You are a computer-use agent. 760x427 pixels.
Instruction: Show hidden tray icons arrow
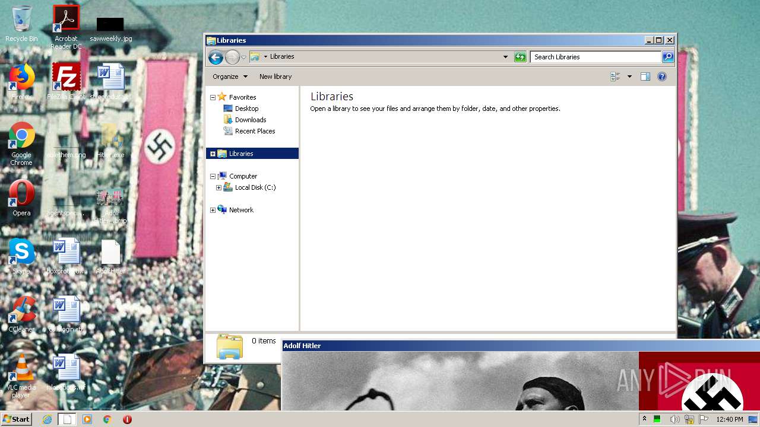pyautogui.click(x=644, y=419)
